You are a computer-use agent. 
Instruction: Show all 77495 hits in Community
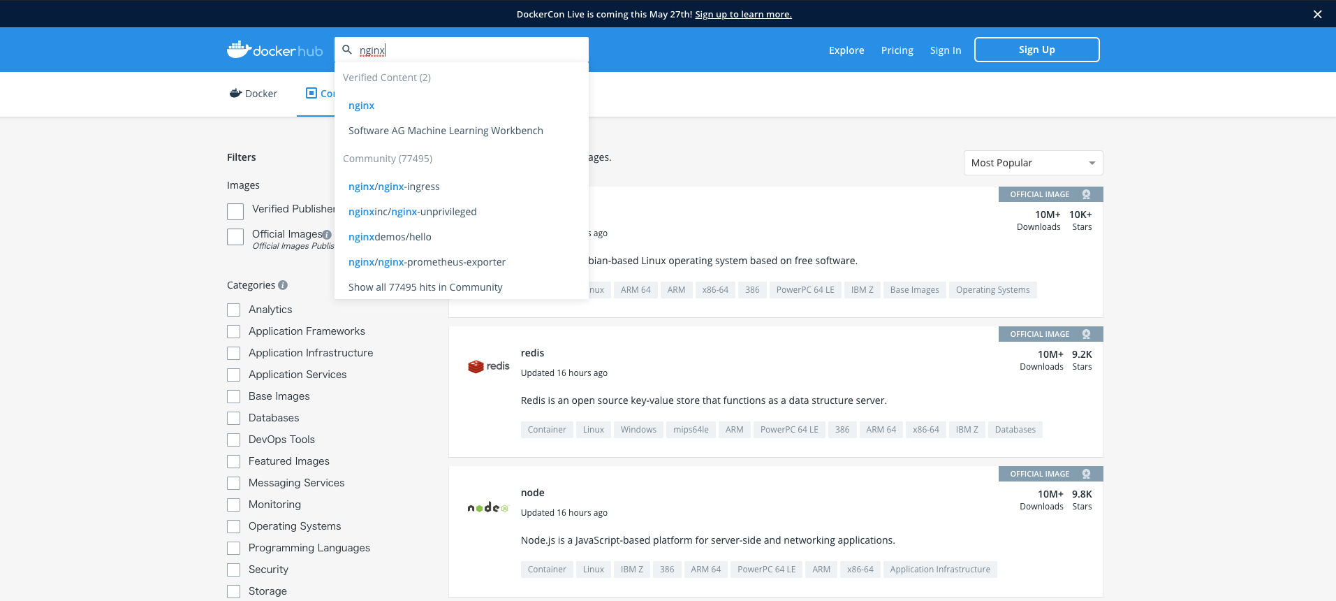[462, 287]
